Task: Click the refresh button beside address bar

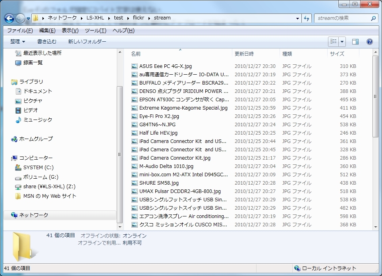Action: click(307, 18)
